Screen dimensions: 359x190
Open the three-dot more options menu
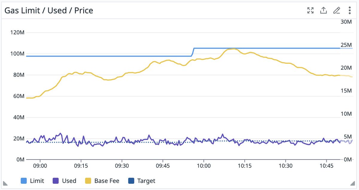pyautogui.click(x=349, y=10)
